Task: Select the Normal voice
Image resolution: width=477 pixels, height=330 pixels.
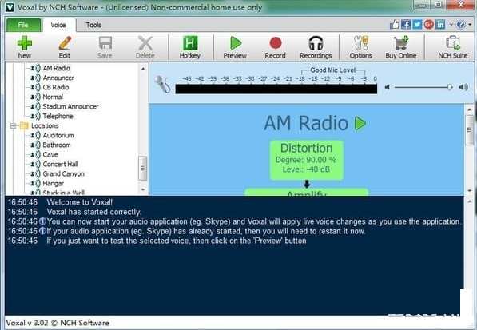Action: click(53, 97)
